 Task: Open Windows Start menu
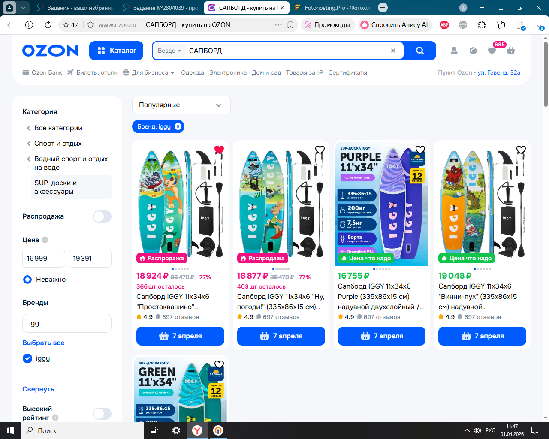point(10,430)
